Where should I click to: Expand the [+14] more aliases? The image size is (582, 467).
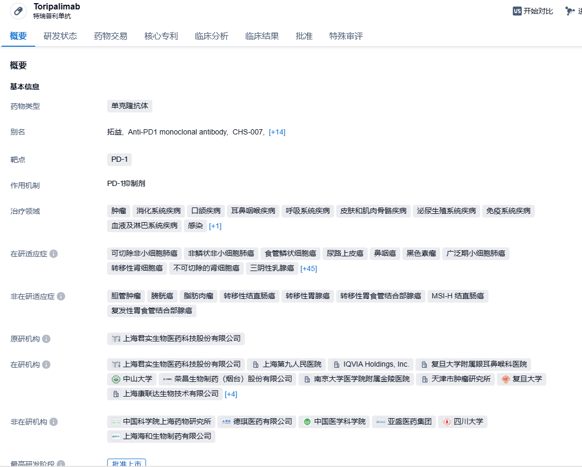tap(277, 132)
